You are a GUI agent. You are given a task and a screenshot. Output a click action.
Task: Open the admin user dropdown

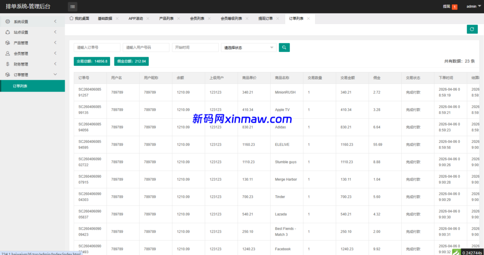click(x=473, y=7)
